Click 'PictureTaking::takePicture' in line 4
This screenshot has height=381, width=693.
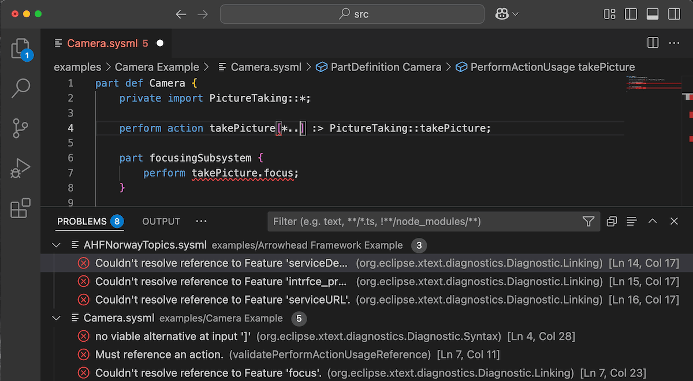[408, 128]
